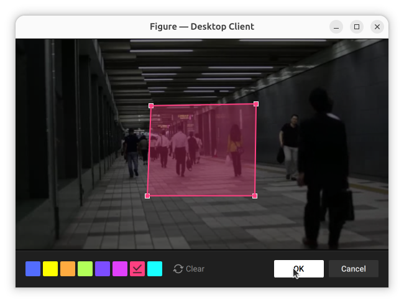Select the cyan color swatch
The height and width of the screenshot is (303, 404).
pyautogui.click(x=155, y=269)
